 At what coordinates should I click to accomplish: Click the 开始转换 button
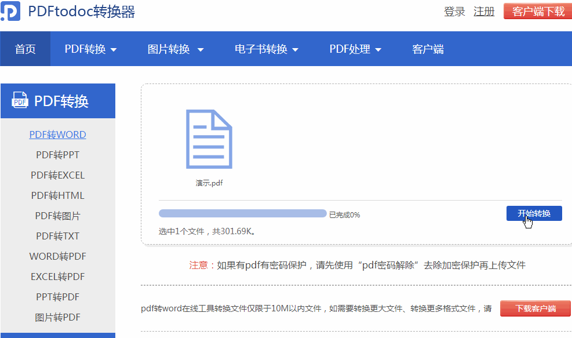534,213
